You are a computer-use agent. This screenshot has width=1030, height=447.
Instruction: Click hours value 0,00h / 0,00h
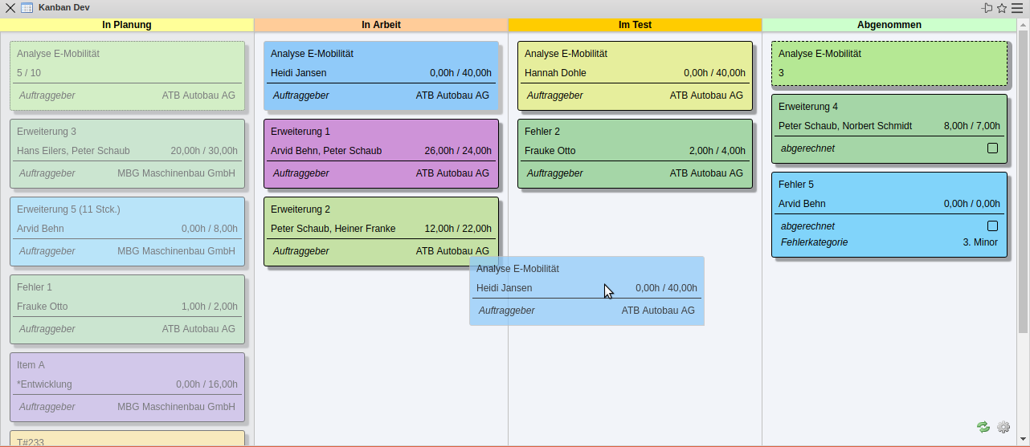pyautogui.click(x=972, y=204)
